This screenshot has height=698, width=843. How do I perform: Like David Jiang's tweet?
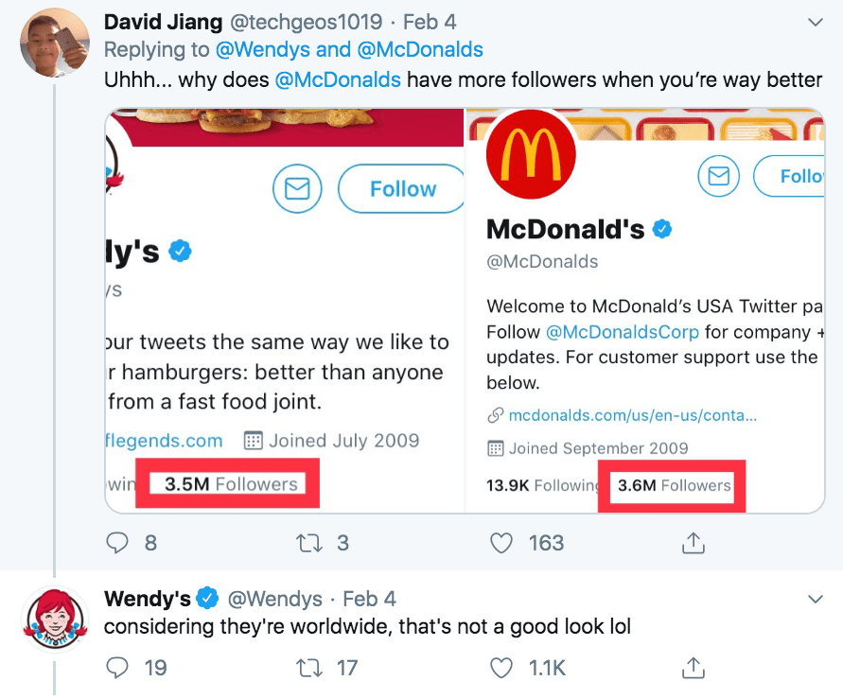(x=503, y=543)
